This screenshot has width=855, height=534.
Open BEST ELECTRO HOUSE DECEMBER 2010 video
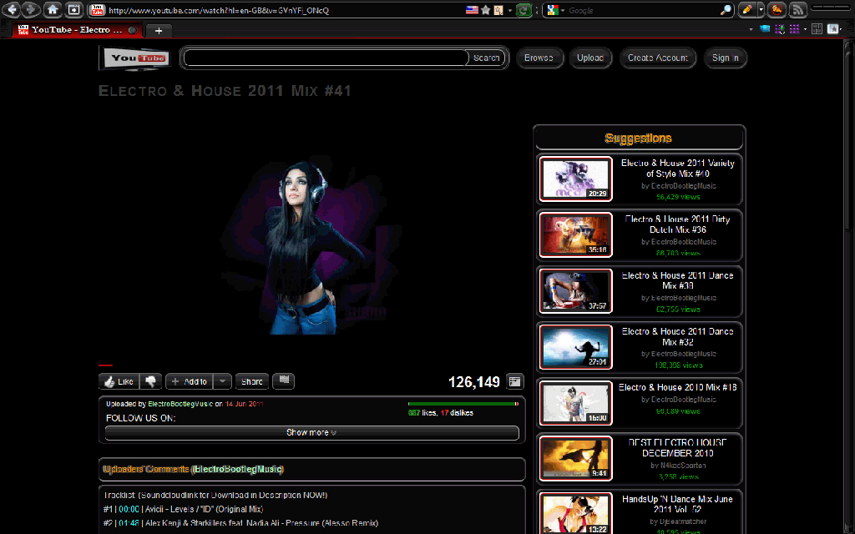click(x=678, y=448)
